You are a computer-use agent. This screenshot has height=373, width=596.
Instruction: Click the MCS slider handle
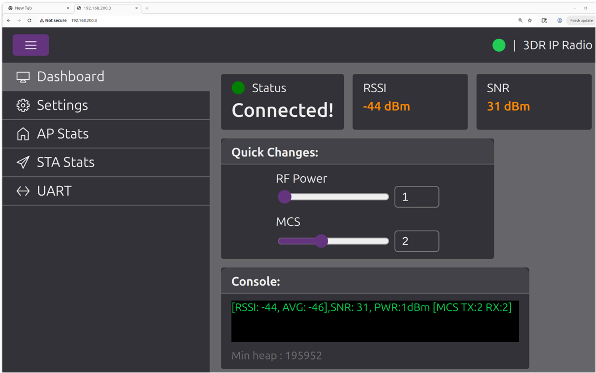(321, 241)
